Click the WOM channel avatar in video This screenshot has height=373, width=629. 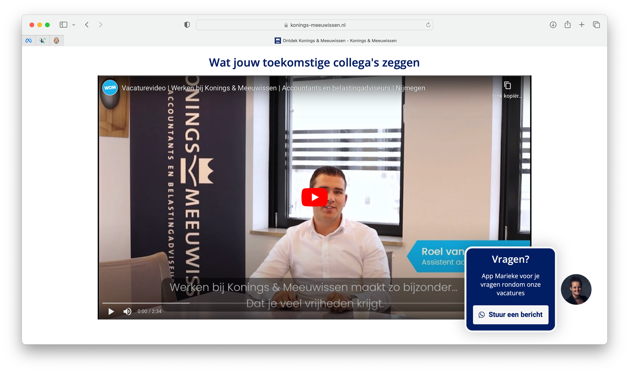110,88
